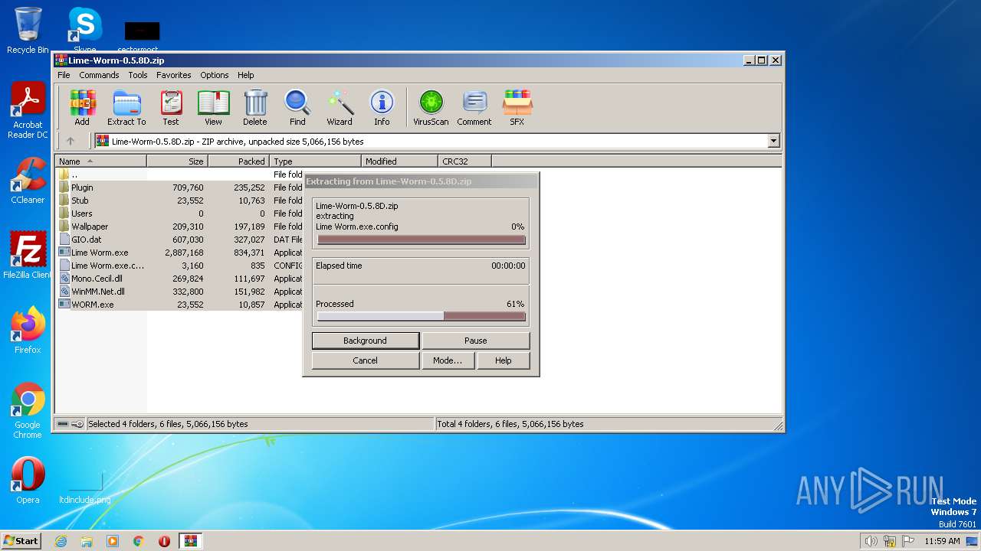The image size is (981, 551).
Task: Open Skype desktop shortcut
Action: click(85, 31)
